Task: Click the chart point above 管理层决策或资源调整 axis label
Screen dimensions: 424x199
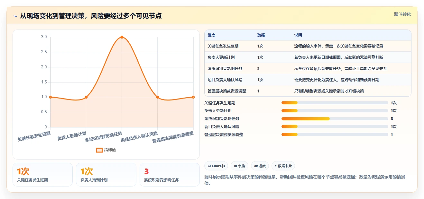Action: [193, 97]
